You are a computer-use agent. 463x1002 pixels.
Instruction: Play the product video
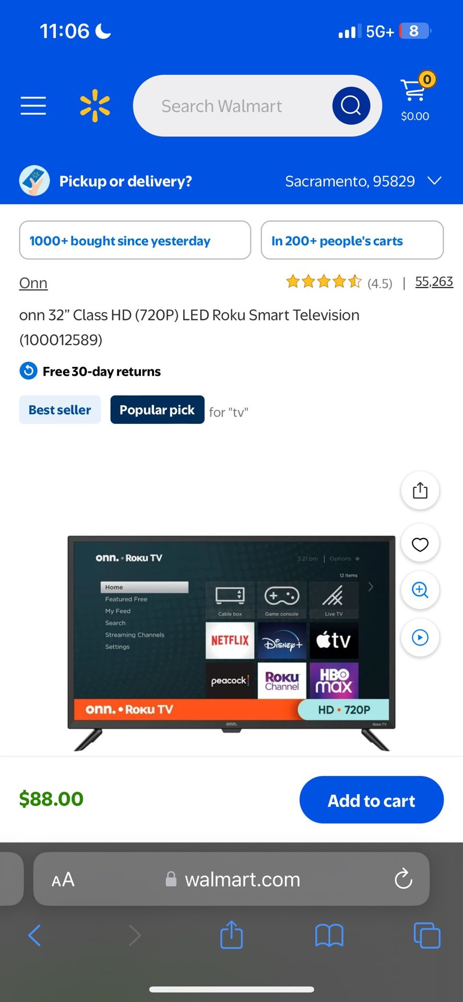[x=420, y=637]
